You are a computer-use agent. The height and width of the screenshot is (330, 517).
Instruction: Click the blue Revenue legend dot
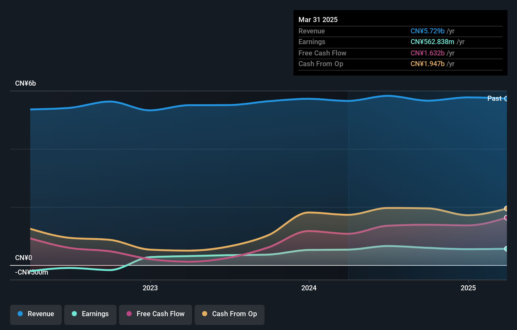(20, 314)
